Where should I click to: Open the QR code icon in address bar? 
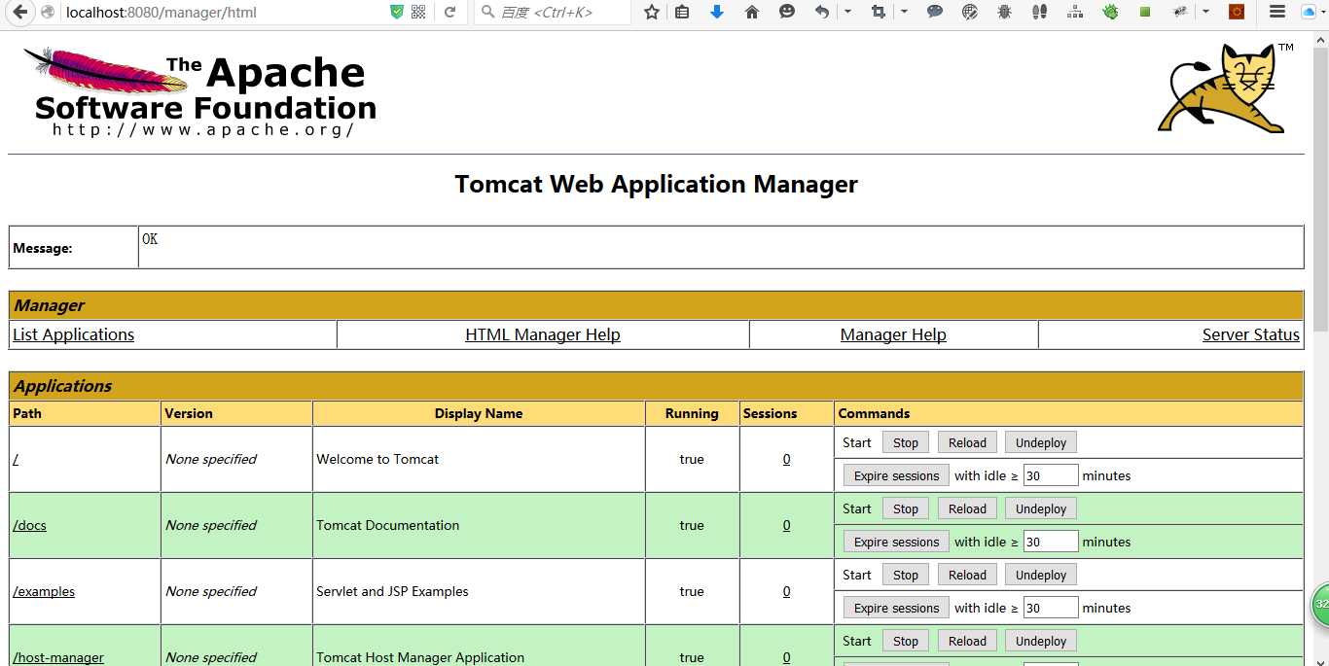click(418, 12)
